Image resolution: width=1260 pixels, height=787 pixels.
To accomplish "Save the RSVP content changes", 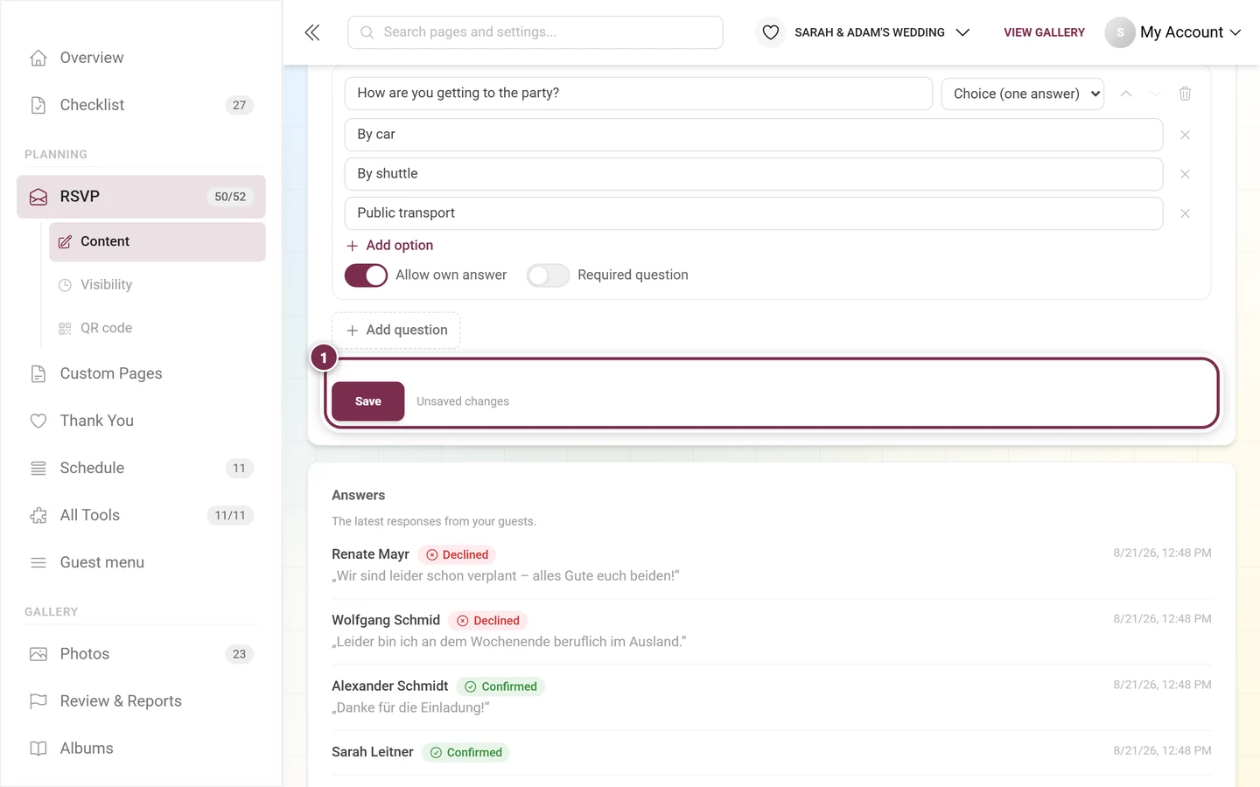I will click(368, 401).
